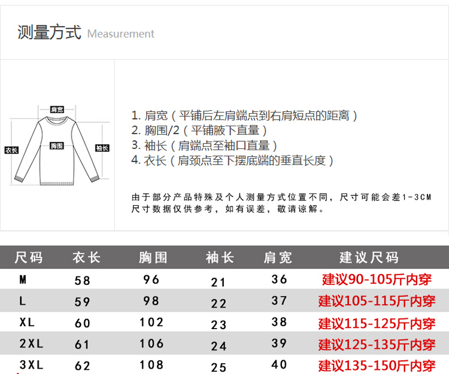Select the M size row label
The width and height of the screenshot is (449, 374).
tap(23, 279)
